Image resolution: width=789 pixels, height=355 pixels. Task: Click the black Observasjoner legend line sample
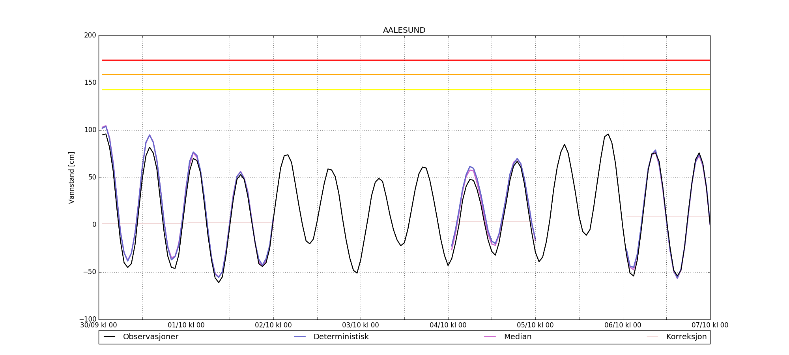(109, 337)
